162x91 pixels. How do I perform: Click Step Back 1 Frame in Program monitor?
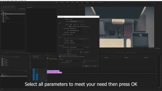click(x=117, y=53)
